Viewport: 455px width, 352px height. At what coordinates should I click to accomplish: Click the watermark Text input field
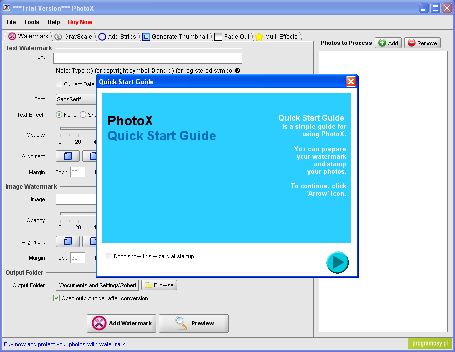point(148,58)
